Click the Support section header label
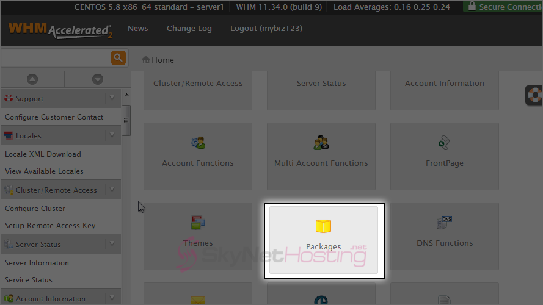This screenshot has height=305, width=543. (x=29, y=99)
